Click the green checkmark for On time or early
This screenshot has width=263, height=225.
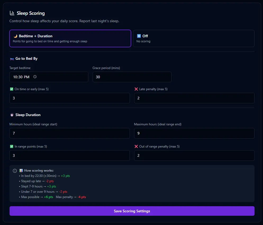(x=12, y=89)
